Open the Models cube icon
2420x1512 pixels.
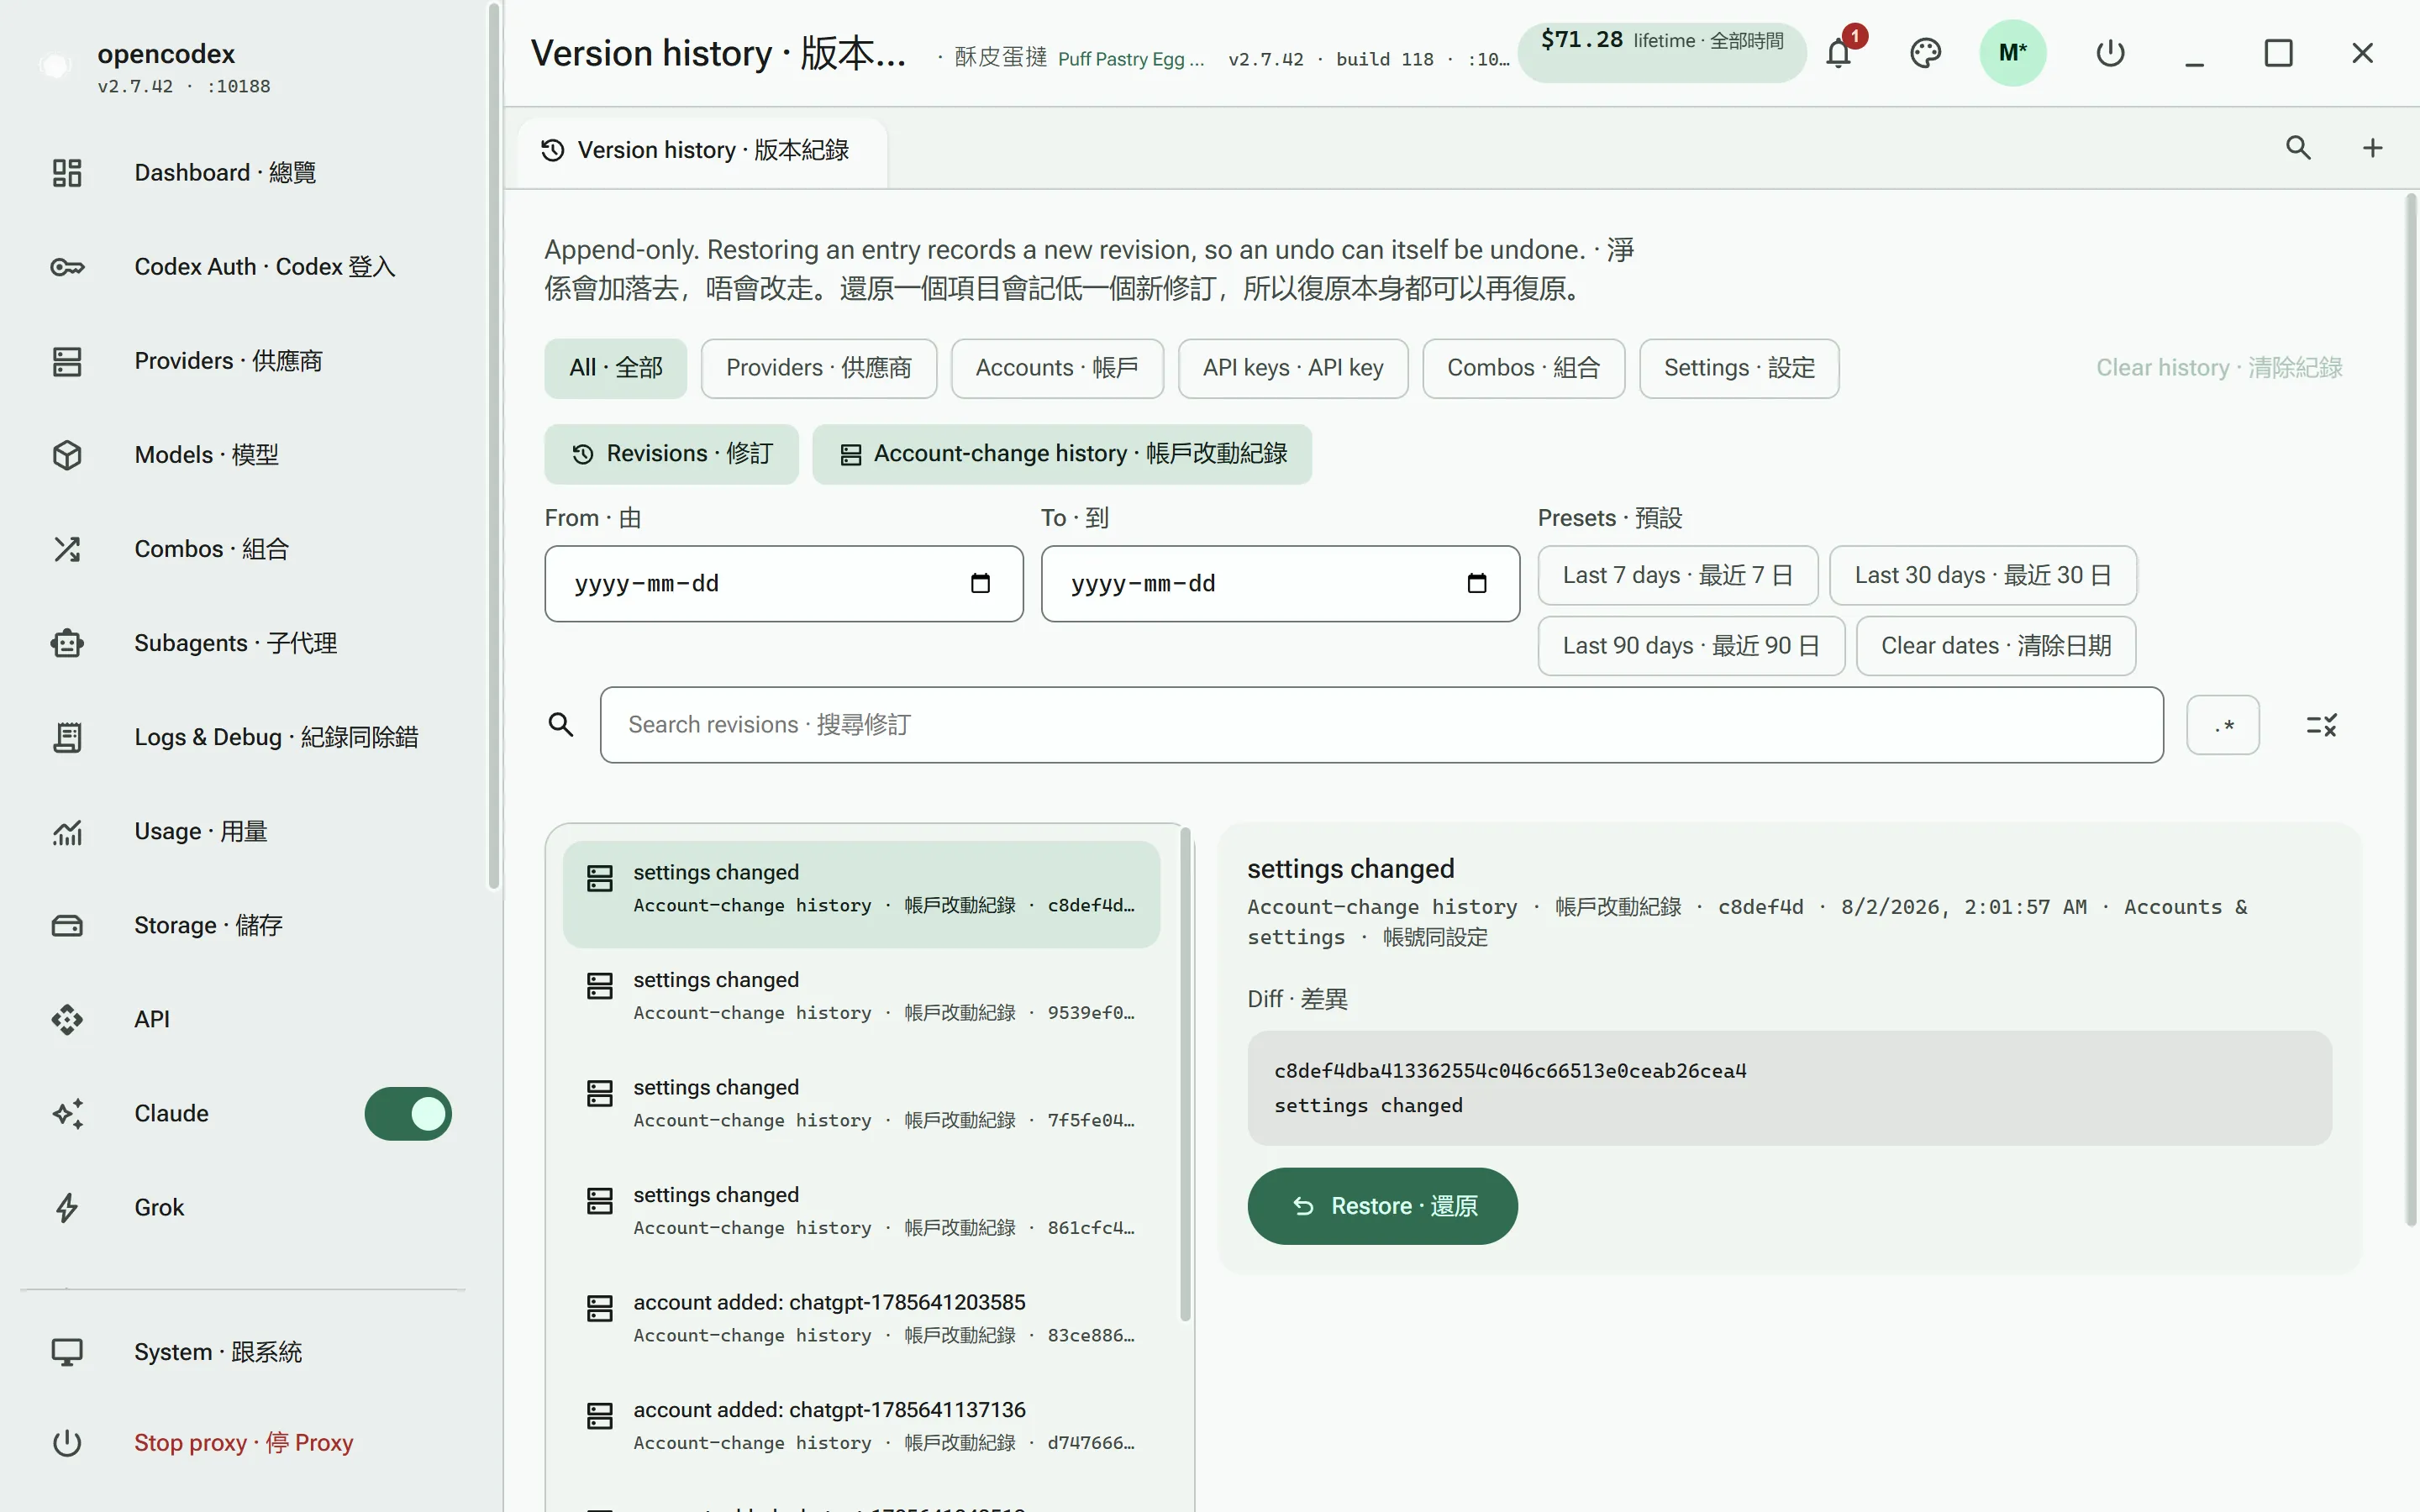click(67, 455)
